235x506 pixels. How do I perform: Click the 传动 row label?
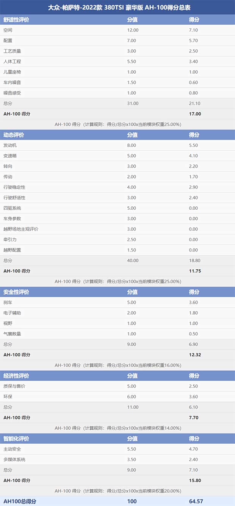pyautogui.click(x=8, y=177)
